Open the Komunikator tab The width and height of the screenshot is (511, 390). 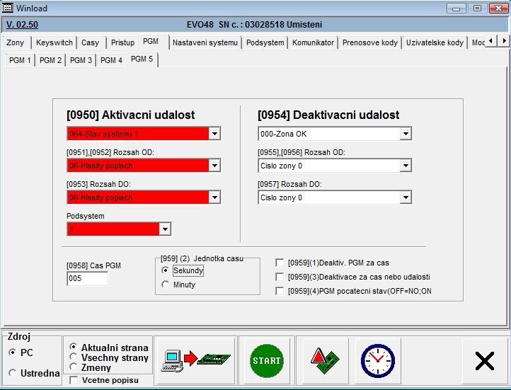point(313,42)
